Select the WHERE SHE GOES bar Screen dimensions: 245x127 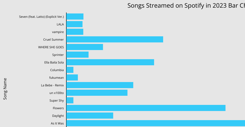click(x=84, y=47)
